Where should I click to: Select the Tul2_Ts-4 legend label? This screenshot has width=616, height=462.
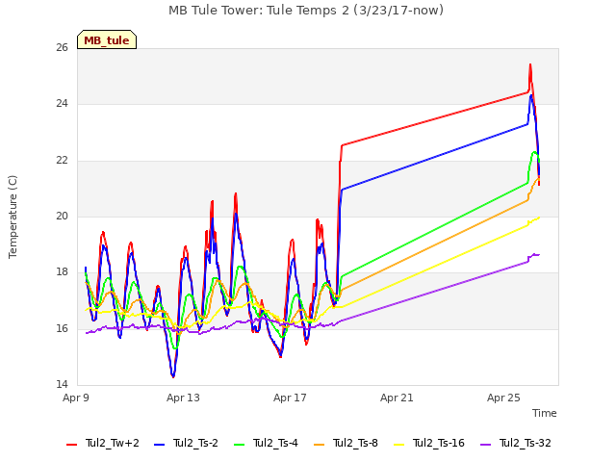275,443
